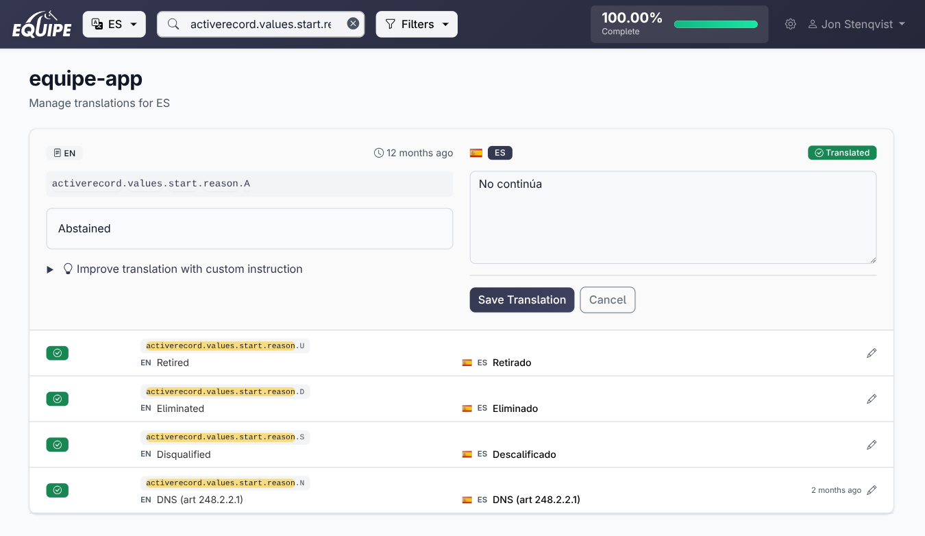Click the English source text Disqualified
This screenshot has width=925, height=536.
click(x=184, y=454)
